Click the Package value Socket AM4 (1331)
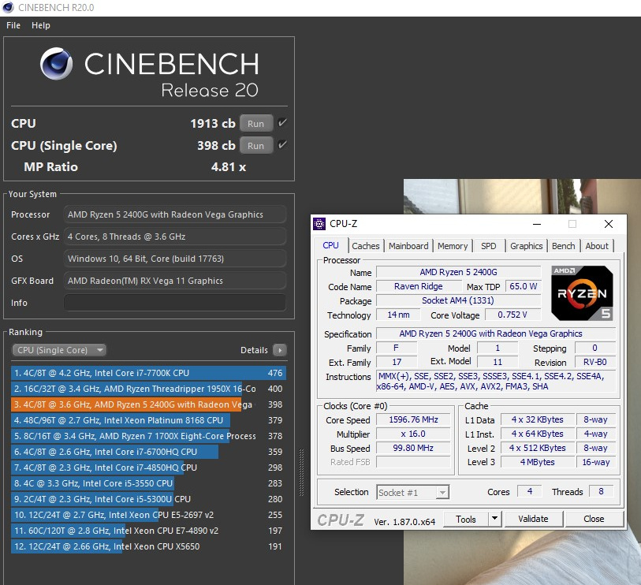This screenshot has height=585, width=641. (458, 300)
